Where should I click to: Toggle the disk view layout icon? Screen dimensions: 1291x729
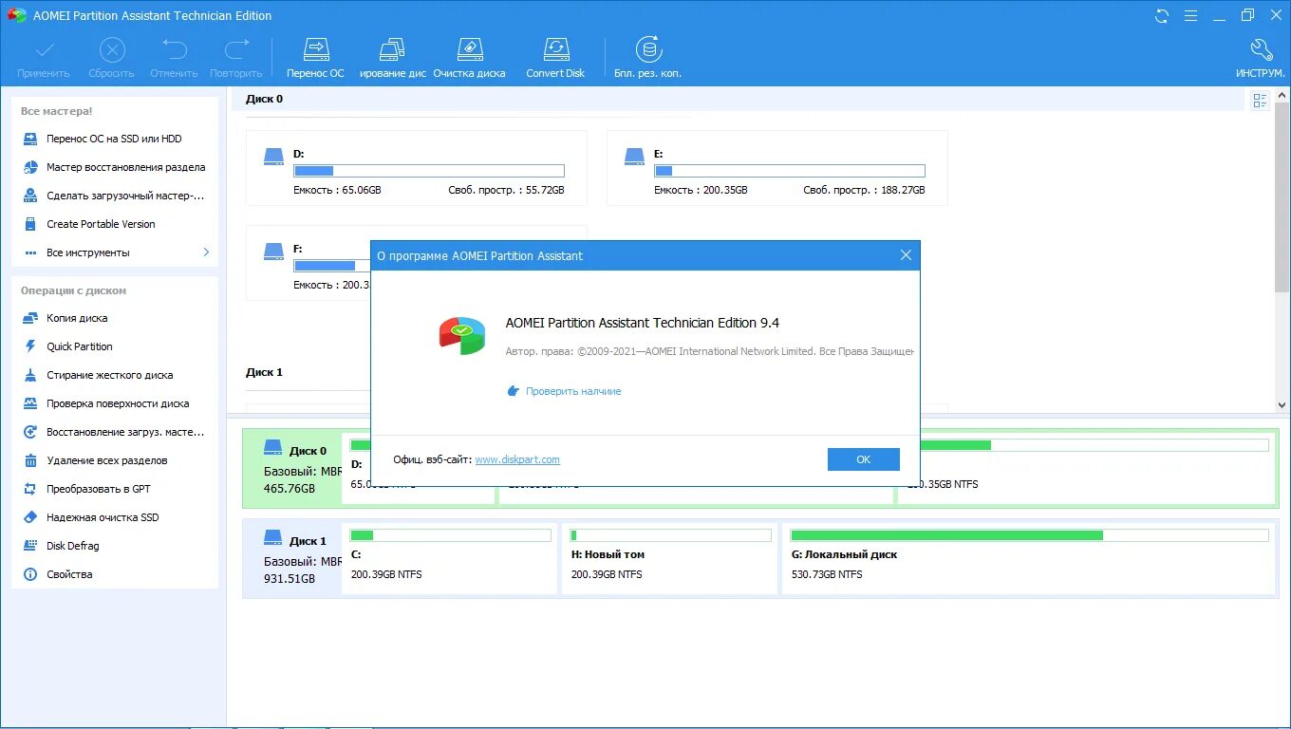pyautogui.click(x=1260, y=101)
